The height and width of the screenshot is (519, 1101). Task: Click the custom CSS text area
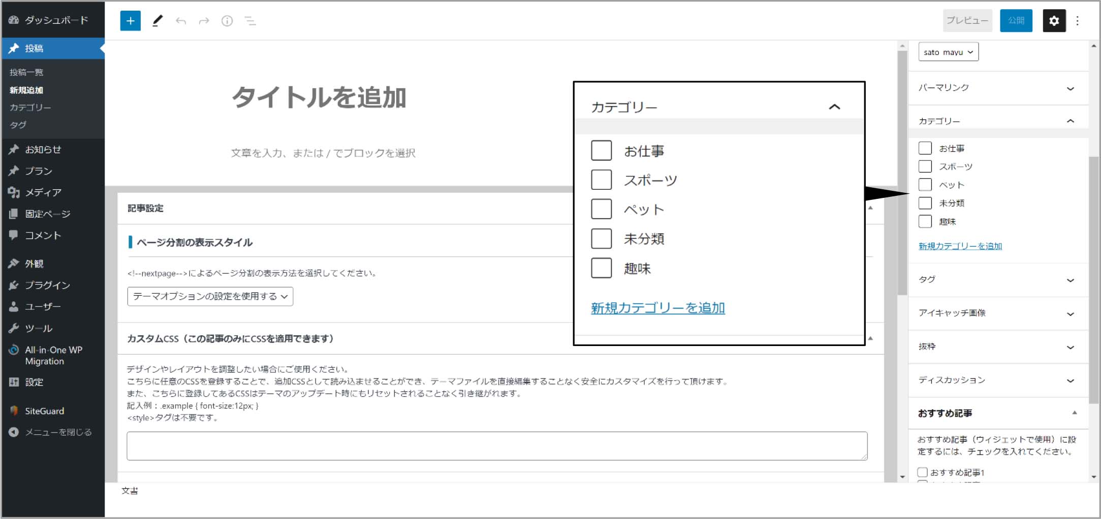[x=496, y=446]
